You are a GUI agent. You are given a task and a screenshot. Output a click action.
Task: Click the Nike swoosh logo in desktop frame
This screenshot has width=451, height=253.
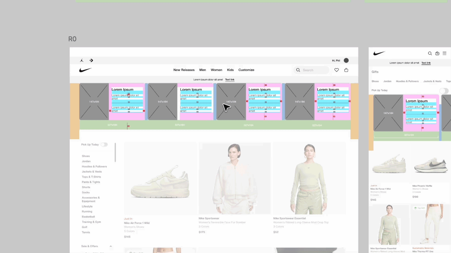85,70
